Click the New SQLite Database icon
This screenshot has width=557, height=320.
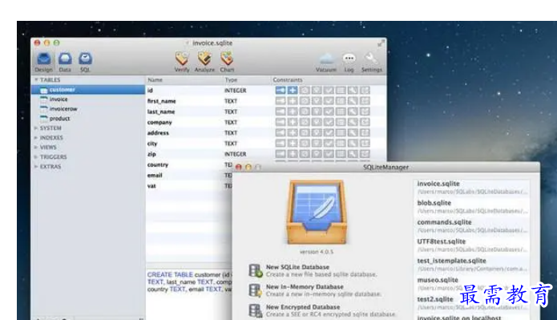click(256, 270)
